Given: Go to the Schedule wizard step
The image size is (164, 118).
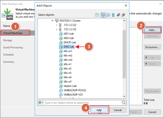Looking at the screenshot, I should tap(8, 55).
